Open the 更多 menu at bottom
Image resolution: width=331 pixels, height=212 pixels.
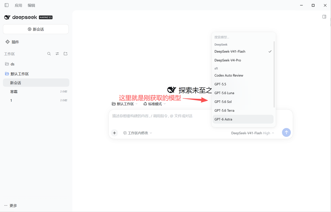coord(11,206)
